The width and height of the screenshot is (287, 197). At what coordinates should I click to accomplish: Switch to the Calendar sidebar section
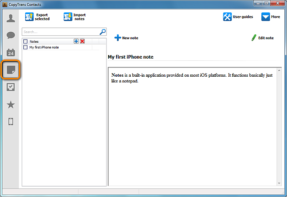(11, 52)
